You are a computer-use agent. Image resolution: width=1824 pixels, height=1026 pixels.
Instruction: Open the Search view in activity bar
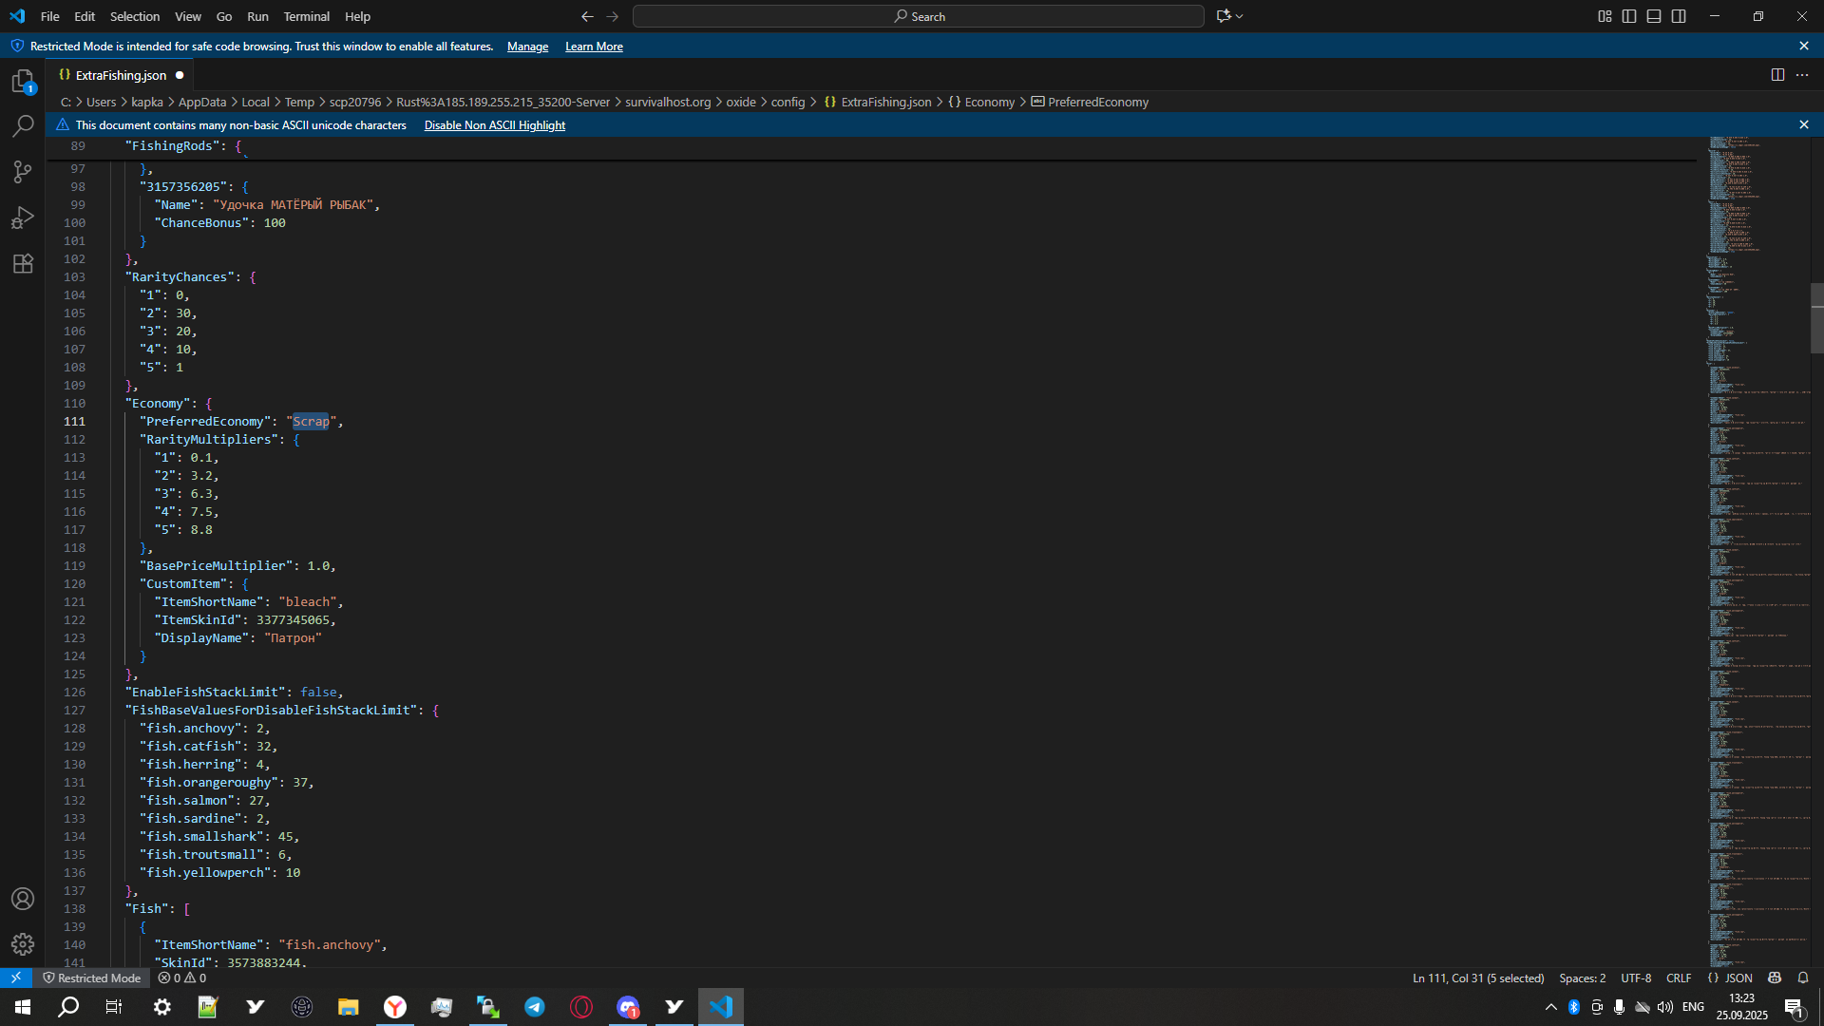(x=23, y=126)
